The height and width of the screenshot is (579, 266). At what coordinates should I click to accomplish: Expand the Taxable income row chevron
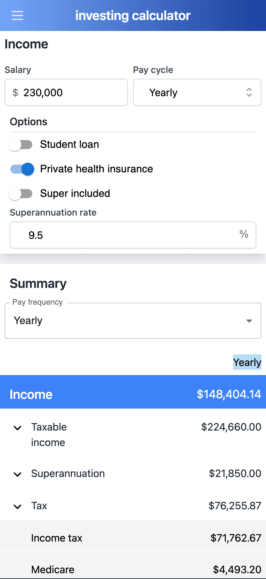[x=17, y=428]
